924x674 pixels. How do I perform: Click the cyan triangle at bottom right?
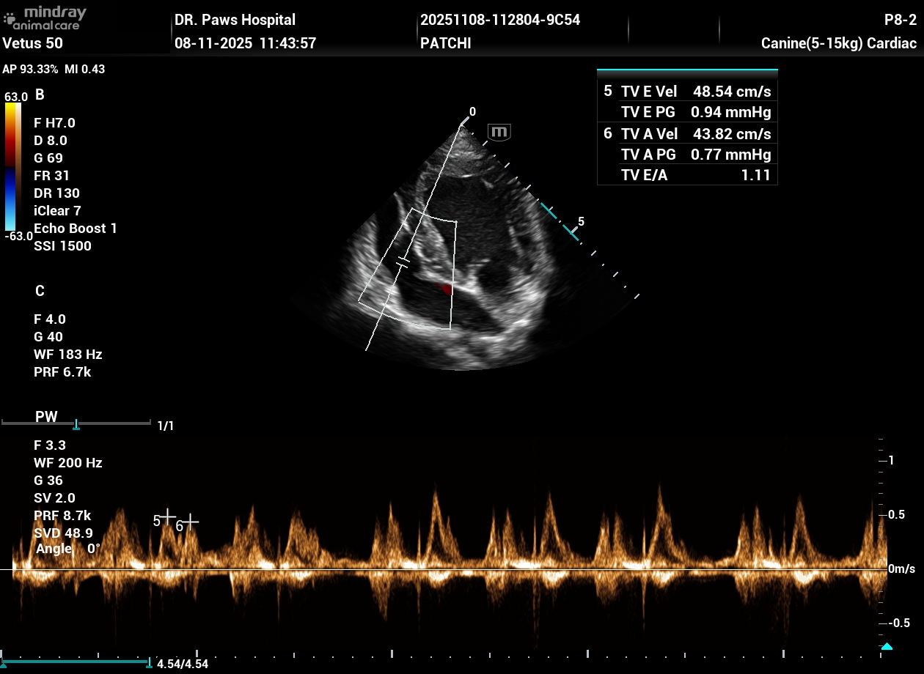(887, 646)
